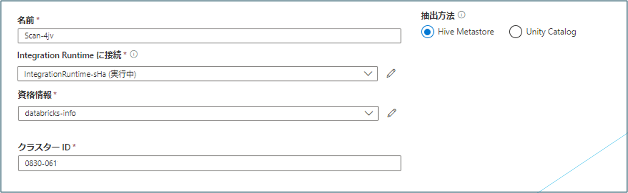Click the edit pencil beside 資格情報 dropdown
Viewport: 628px width, 193px height.
coord(391,113)
